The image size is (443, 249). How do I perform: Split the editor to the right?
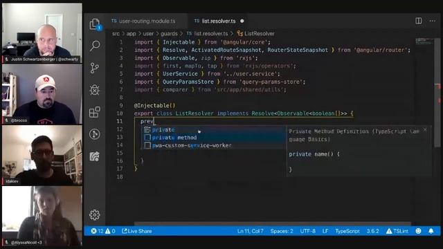pos(419,21)
